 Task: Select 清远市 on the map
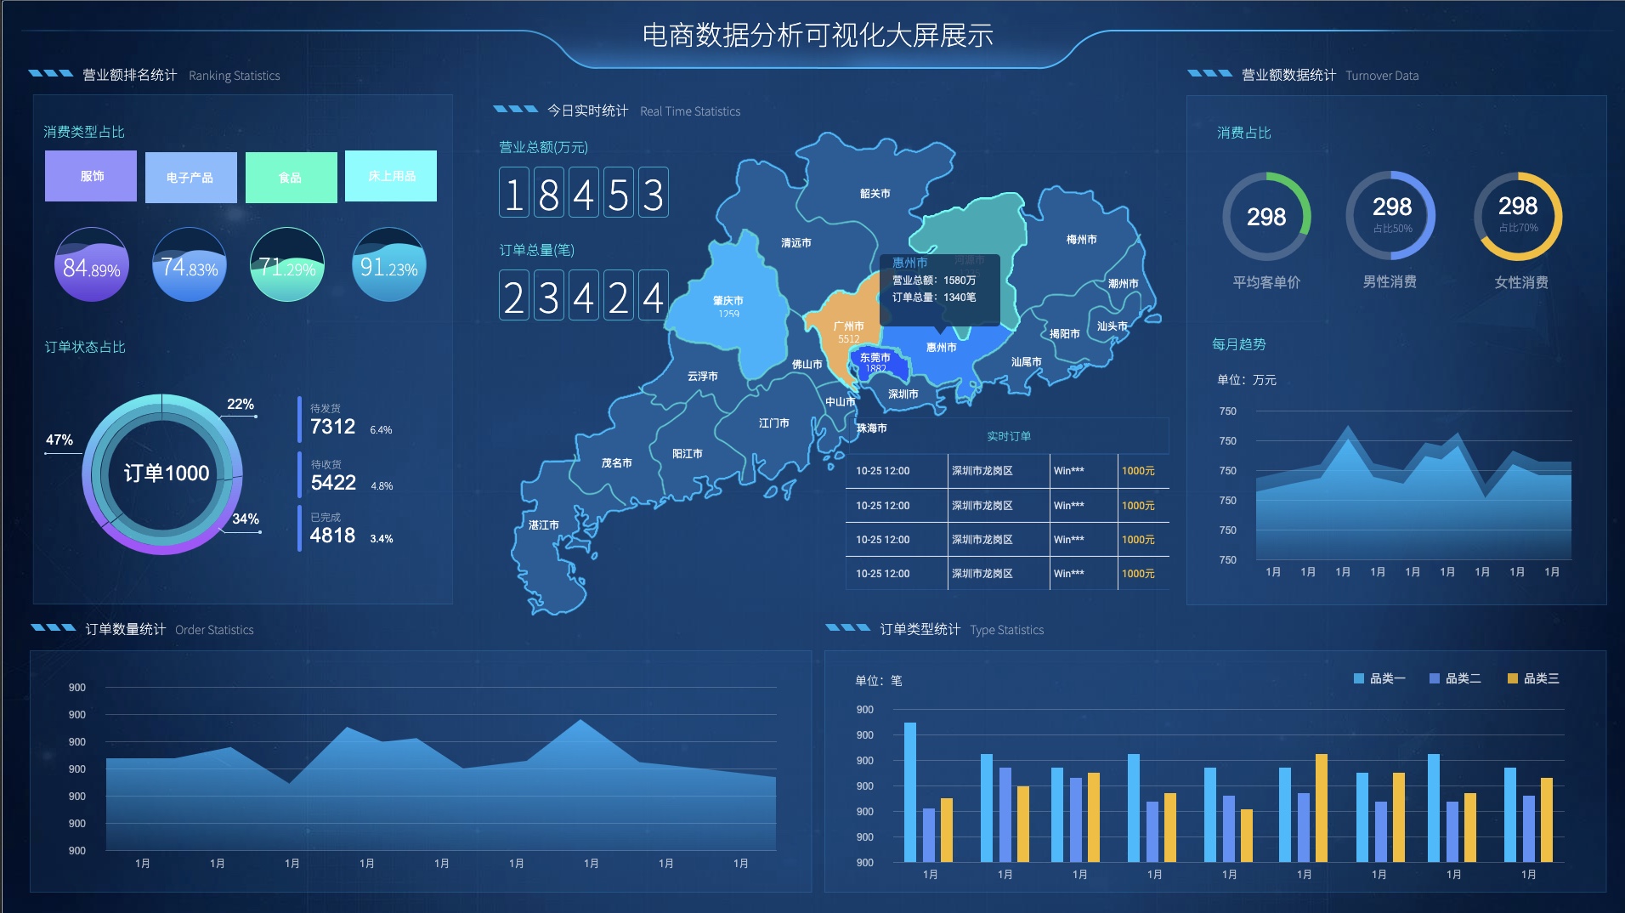pyautogui.click(x=796, y=243)
